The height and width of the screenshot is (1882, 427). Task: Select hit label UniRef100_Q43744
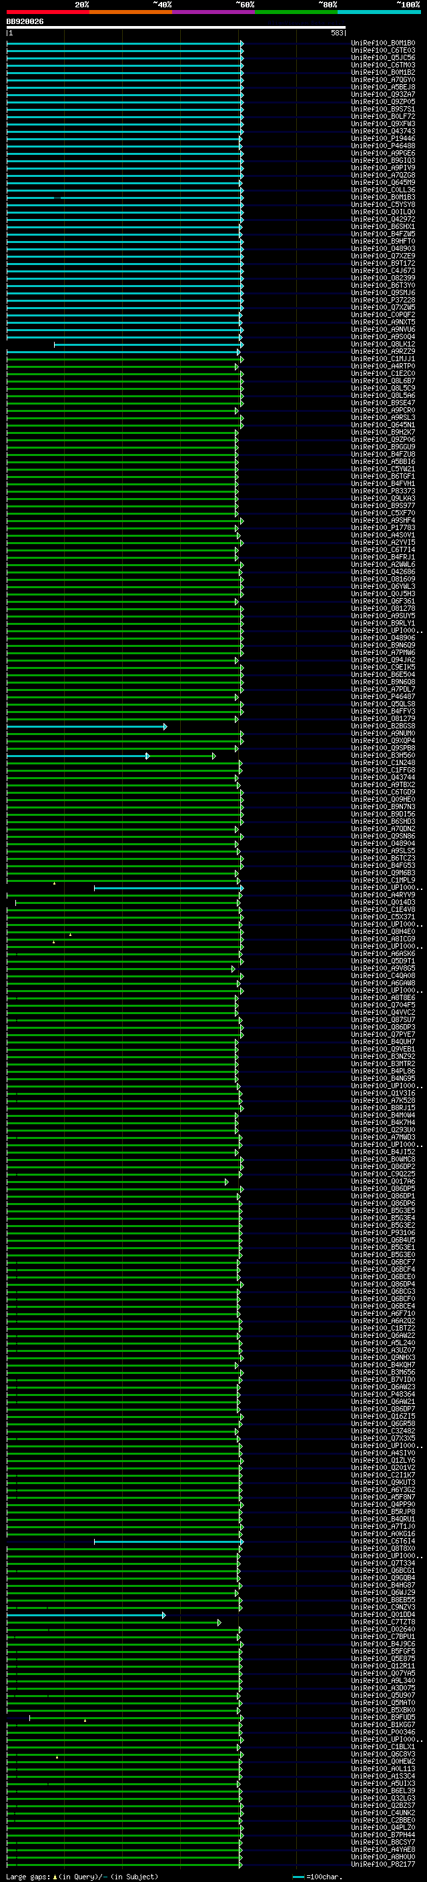pyautogui.click(x=383, y=777)
